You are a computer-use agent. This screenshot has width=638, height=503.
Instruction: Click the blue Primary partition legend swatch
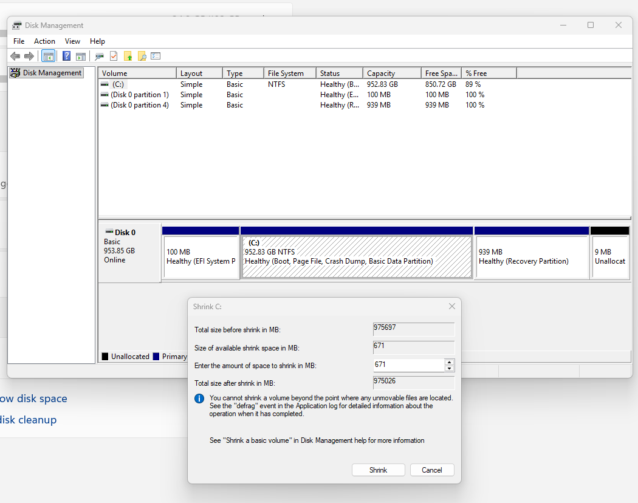click(156, 357)
